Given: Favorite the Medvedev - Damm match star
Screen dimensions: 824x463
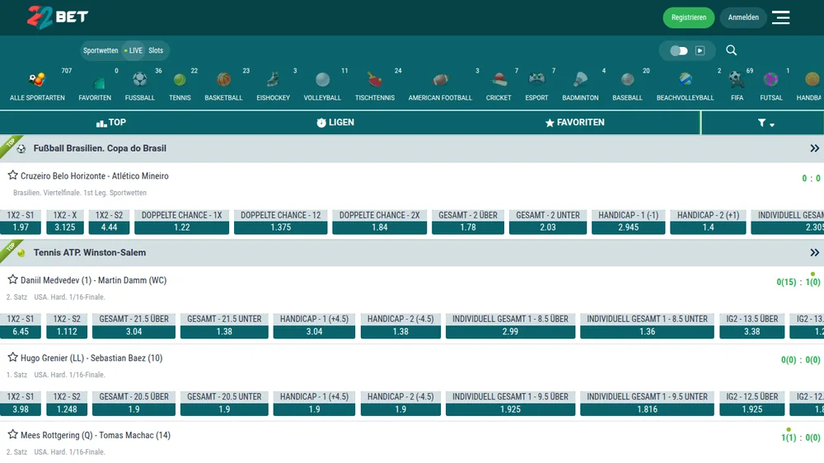Looking at the screenshot, I should tap(12, 279).
